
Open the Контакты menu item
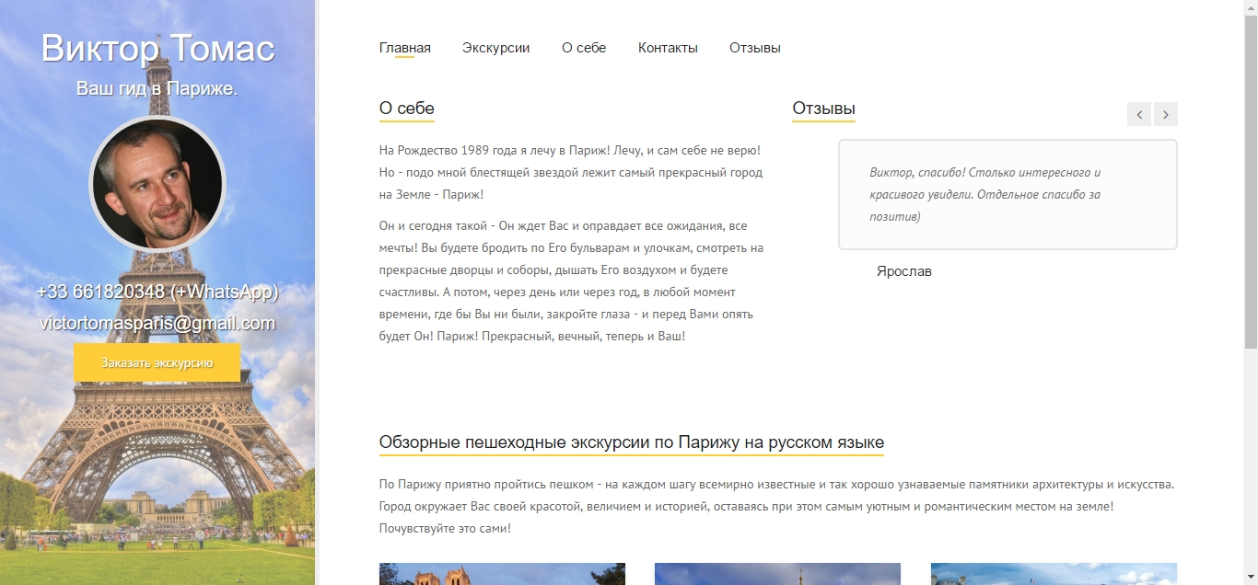tap(668, 48)
